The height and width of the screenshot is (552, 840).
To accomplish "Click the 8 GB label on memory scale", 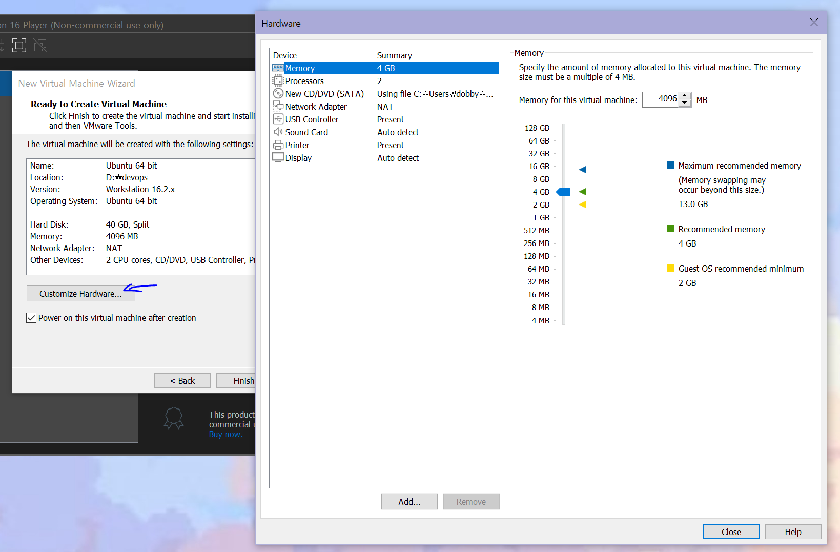I will point(541,179).
